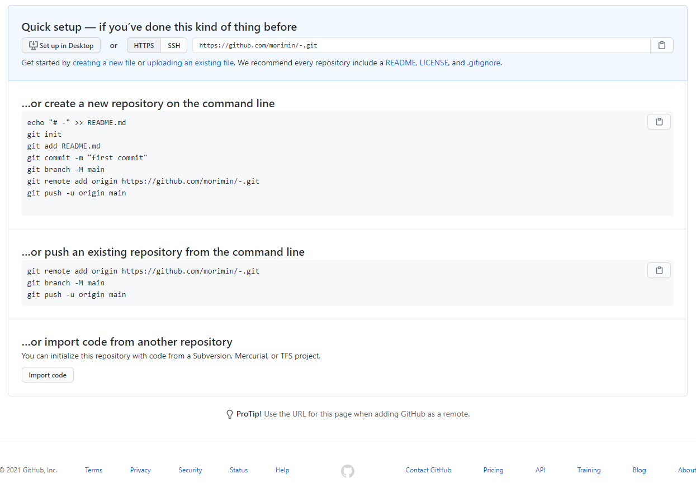The width and height of the screenshot is (696, 488).
Task: Go to the Security footer link
Action: pos(190,470)
